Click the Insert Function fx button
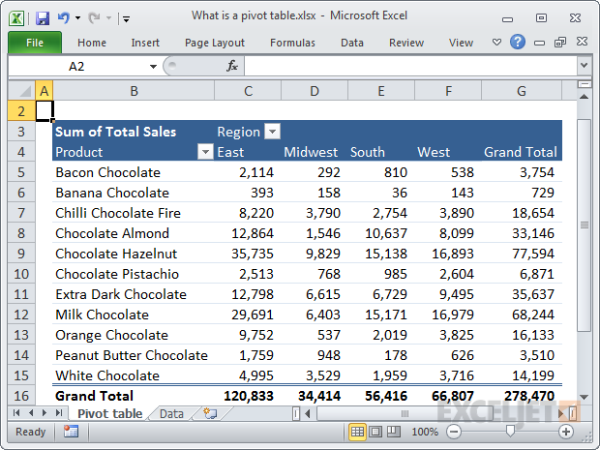 point(232,66)
